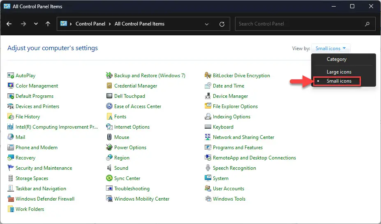Click the Intel Computing Improvement Program icon

(10, 127)
